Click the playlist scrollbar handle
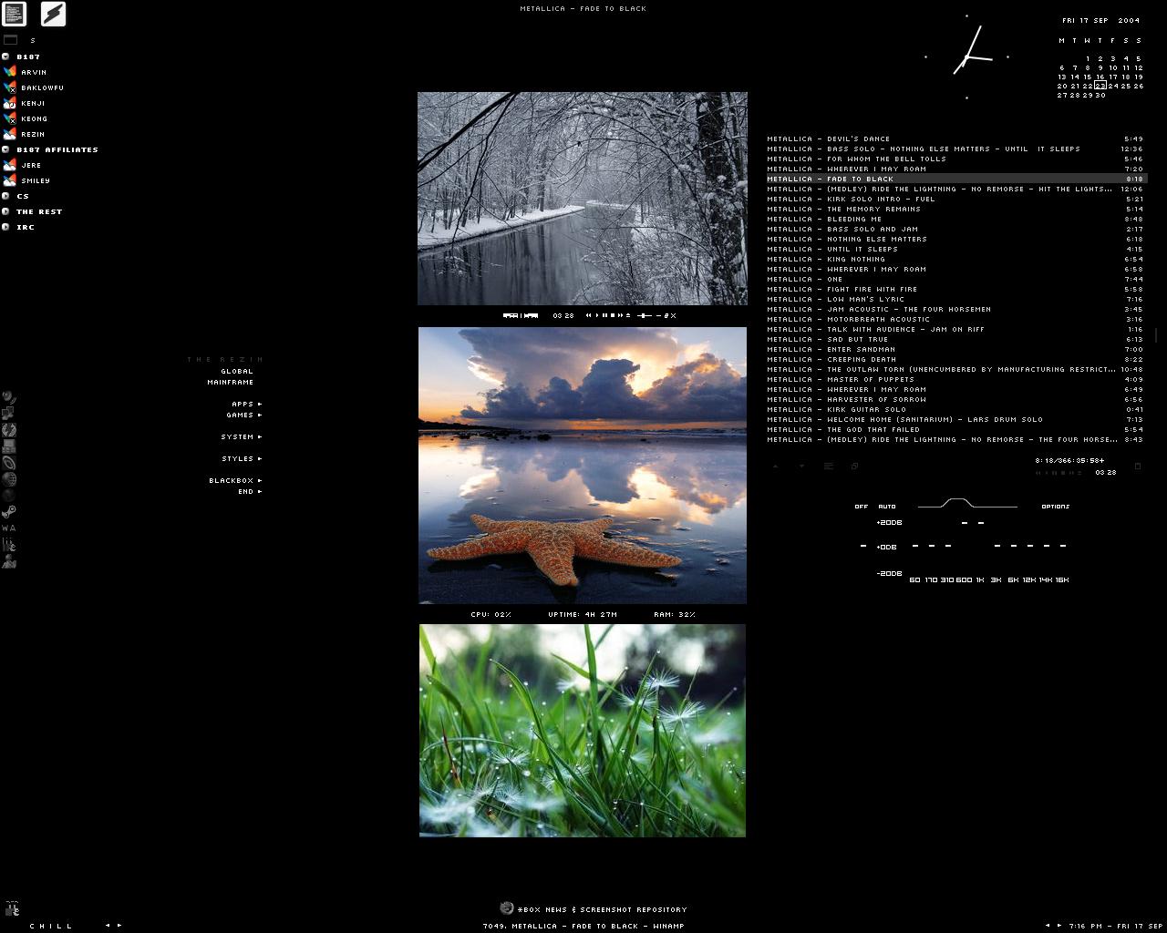1167x933 pixels. click(1156, 335)
